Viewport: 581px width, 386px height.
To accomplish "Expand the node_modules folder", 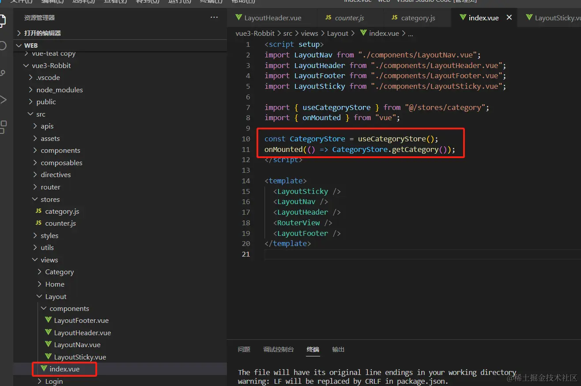I will tap(30, 90).
